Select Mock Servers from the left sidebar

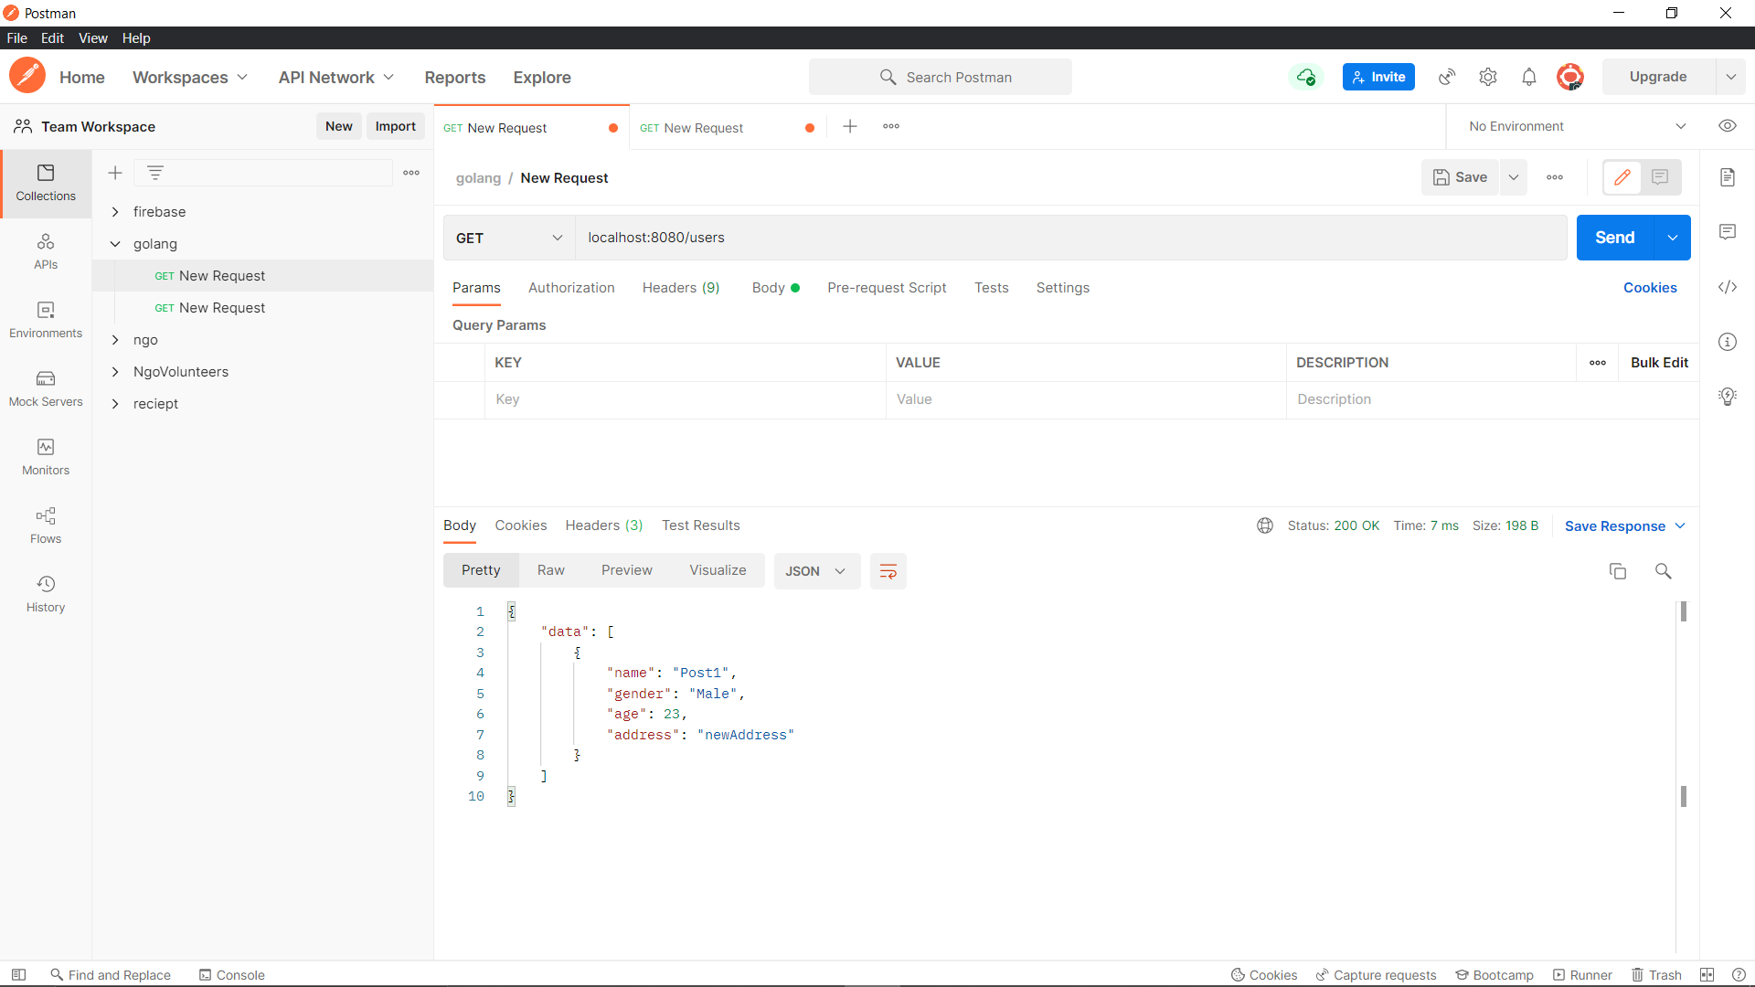[45, 387]
